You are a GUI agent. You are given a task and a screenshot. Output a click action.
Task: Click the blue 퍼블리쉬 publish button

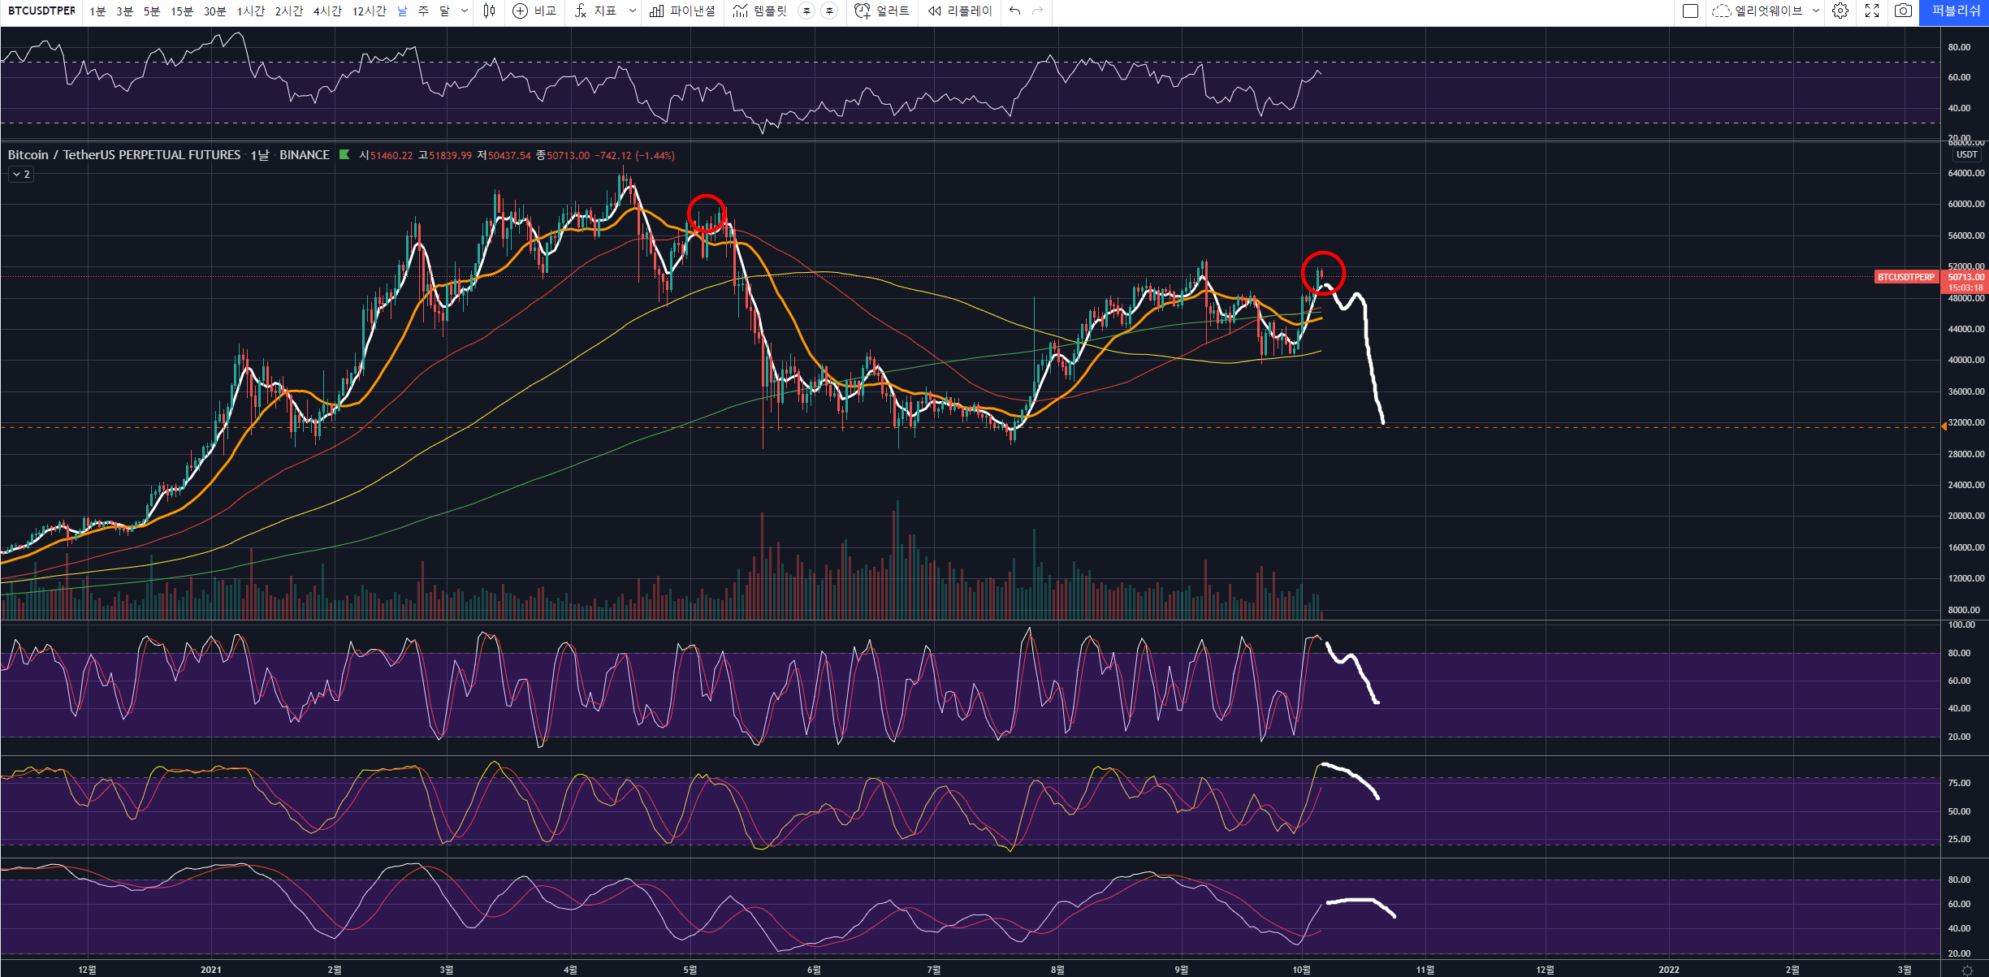(1955, 11)
